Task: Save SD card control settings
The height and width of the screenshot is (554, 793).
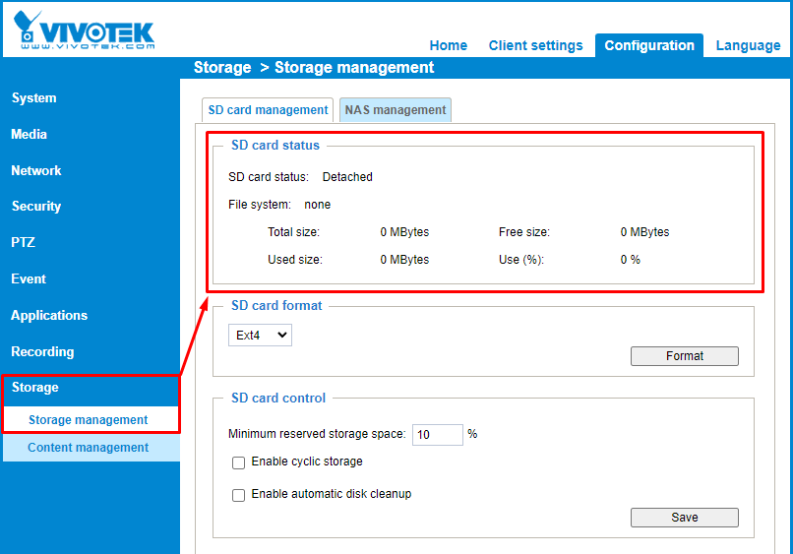Action: [x=684, y=518]
